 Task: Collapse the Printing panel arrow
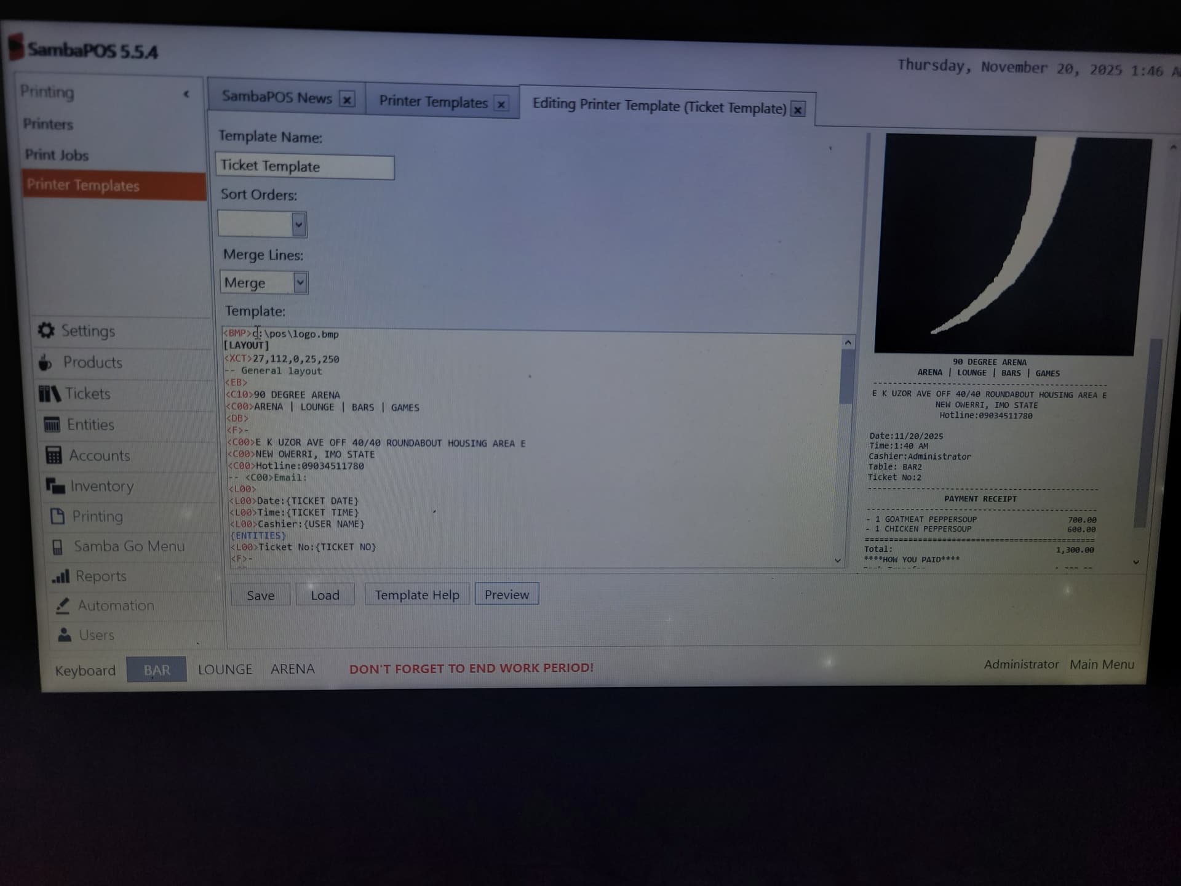pos(186,94)
